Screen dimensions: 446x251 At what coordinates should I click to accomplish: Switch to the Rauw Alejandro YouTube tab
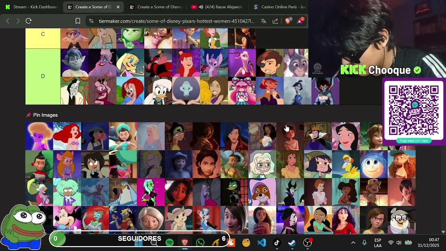218,7
